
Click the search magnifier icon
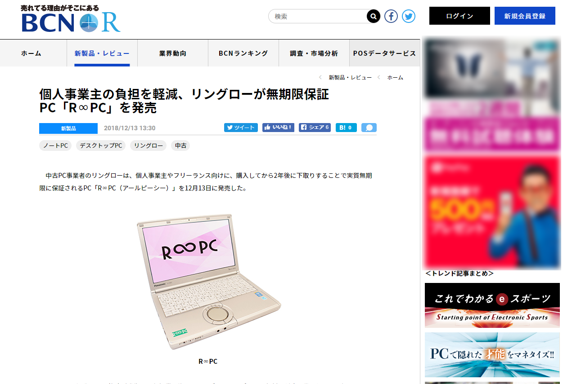(x=374, y=17)
